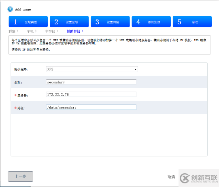Select step 1 区域类型 tab
The height and width of the screenshot is (187, 219).
(x=28, y=21)
